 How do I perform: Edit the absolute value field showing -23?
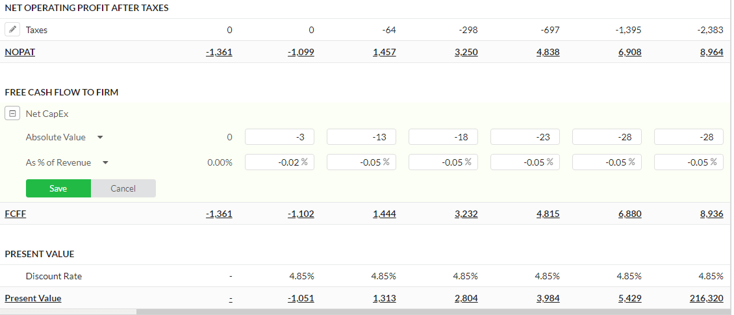(525, 137)
